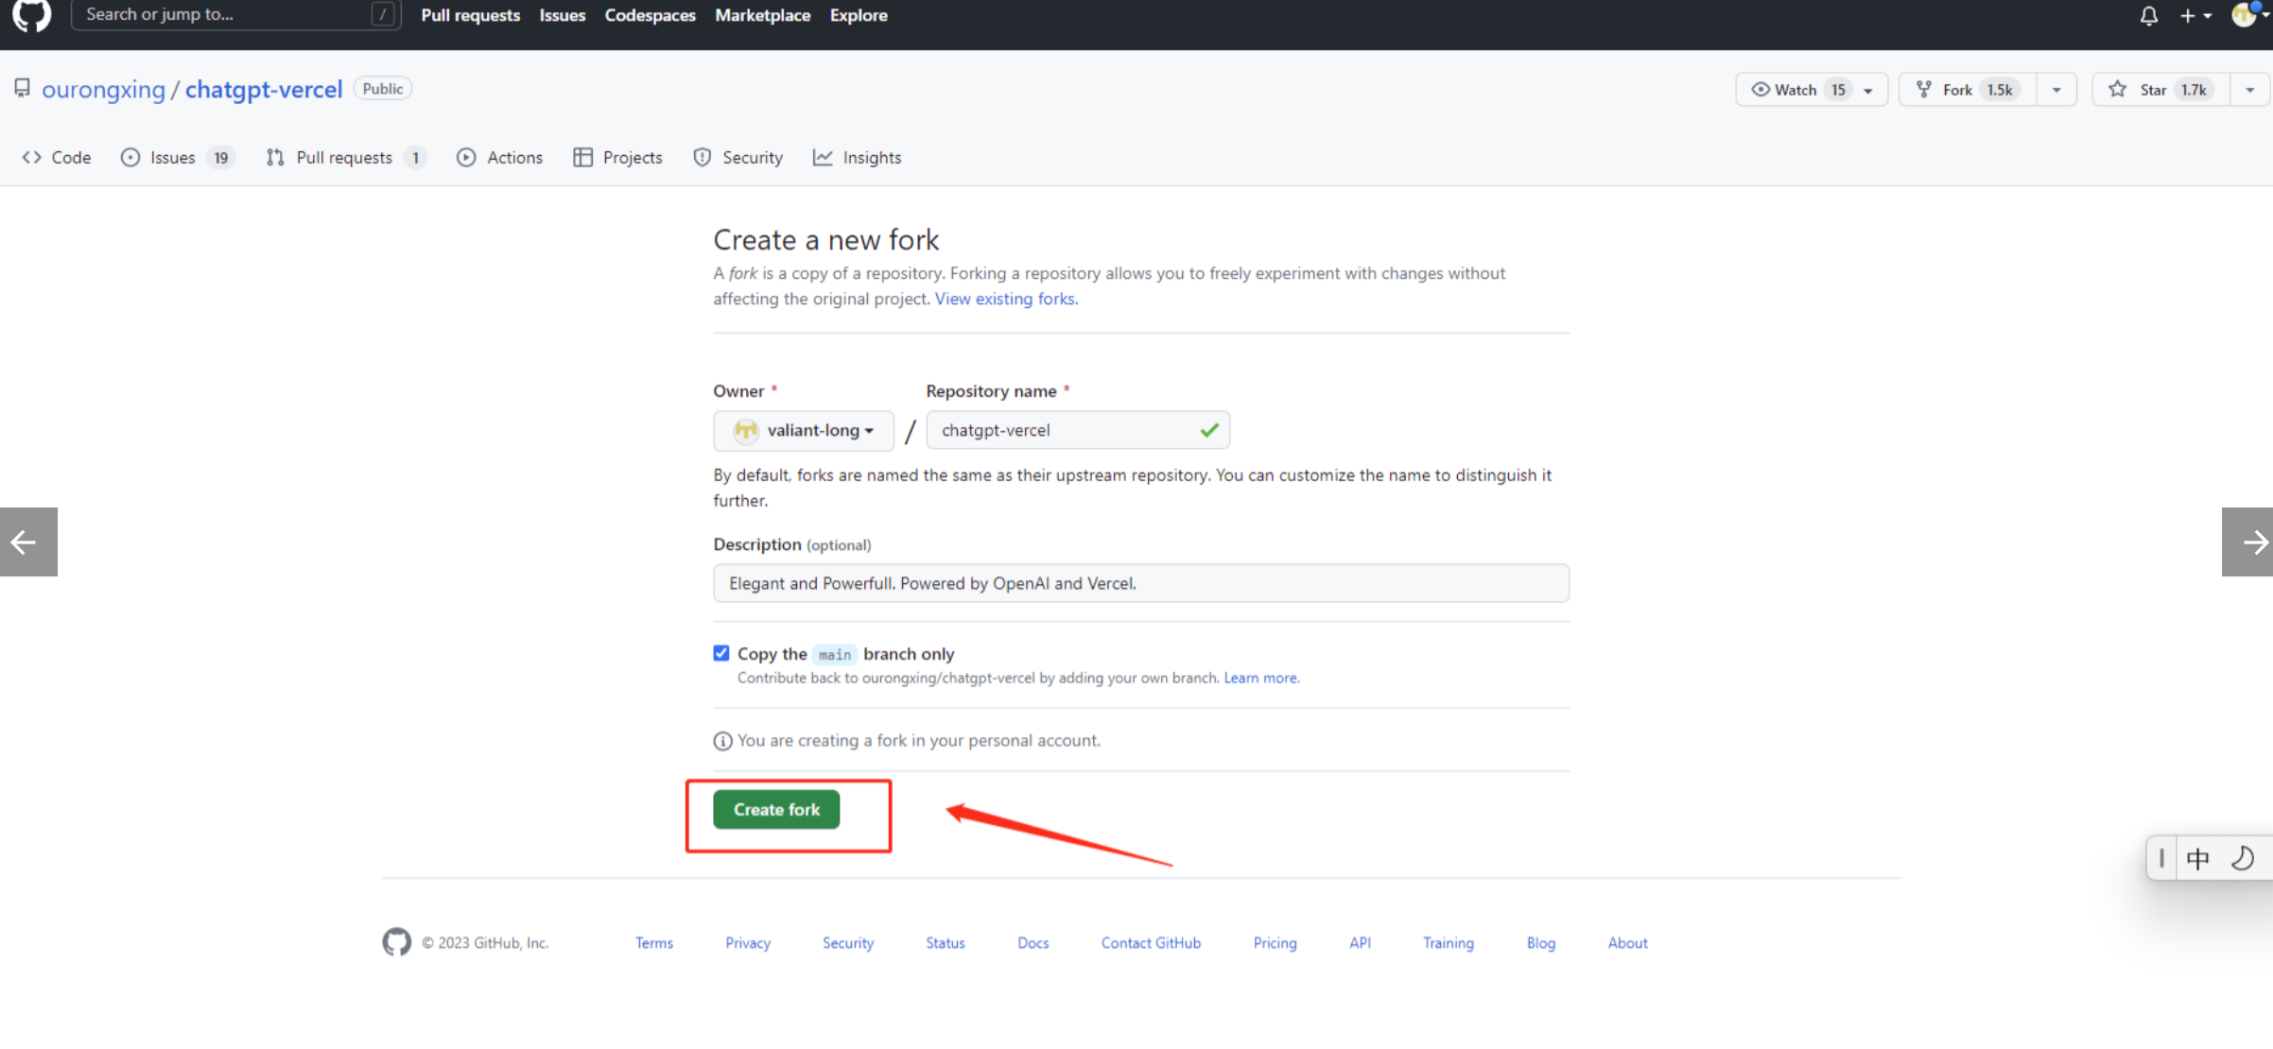Toggle Copy the main branch only checkbox
Viewport: 2273px width, 1049px height.
click(x=721, y=653)
